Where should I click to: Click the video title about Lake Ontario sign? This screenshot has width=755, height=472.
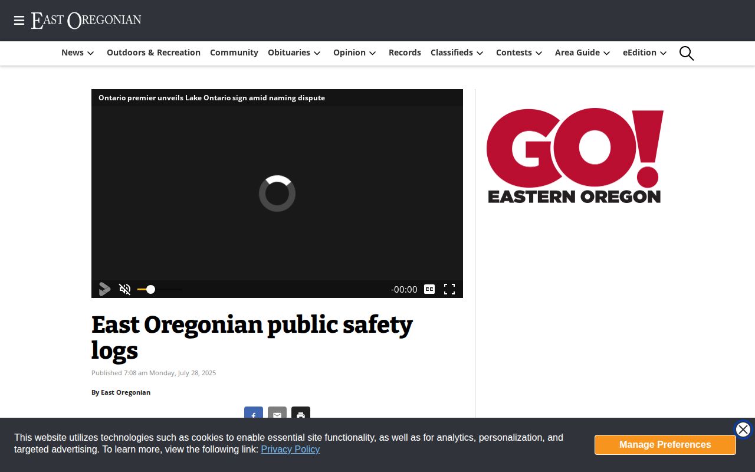point(212,98)
